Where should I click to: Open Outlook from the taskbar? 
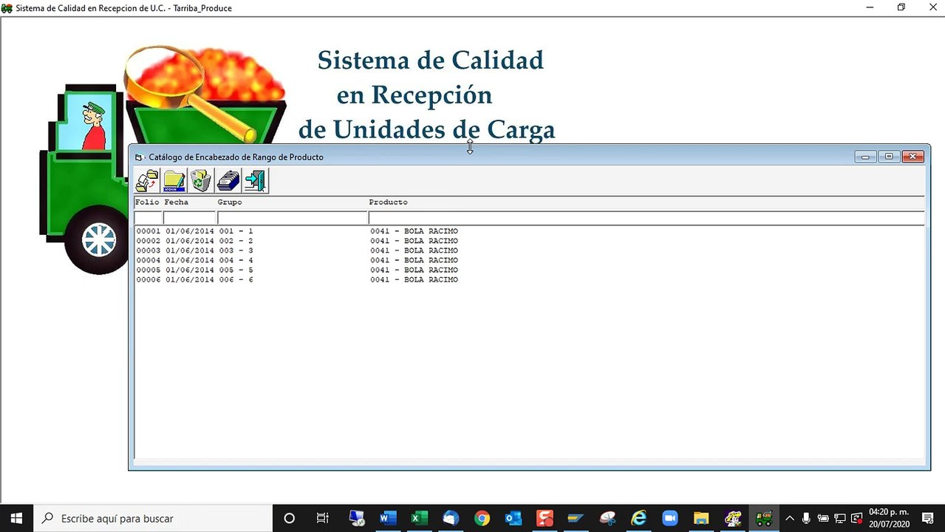(x=514, y=519)
